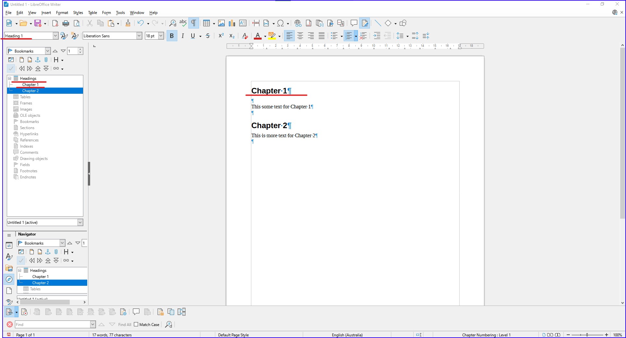
Task: Click the Insert Special Character omega icon
Action: (x=280, y=23)
